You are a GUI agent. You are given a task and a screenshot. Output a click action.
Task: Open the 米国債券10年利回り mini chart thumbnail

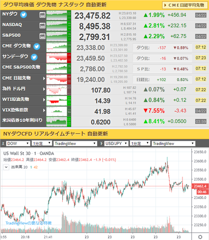pos(59,122)
